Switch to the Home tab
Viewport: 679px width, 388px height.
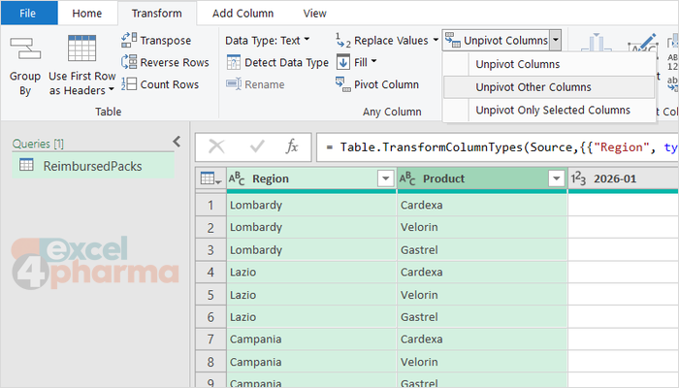(x=87, y=14)
